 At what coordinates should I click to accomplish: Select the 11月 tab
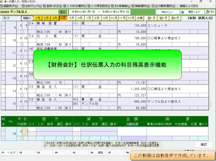pyautogui.click(x=123, y=18)
